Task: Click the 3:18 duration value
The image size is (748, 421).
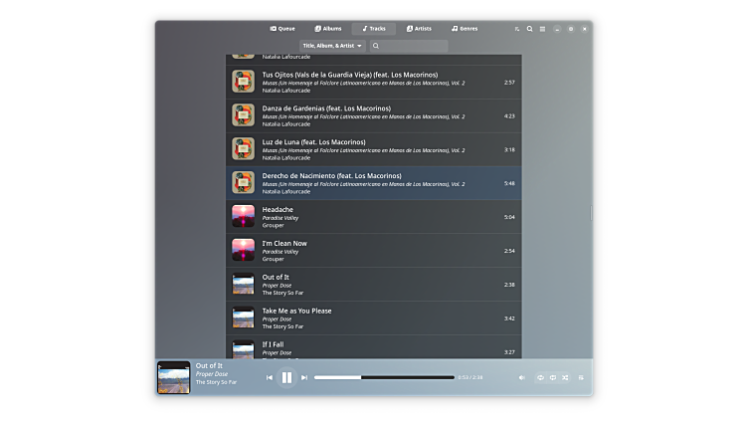Action: tap(509, 150)
